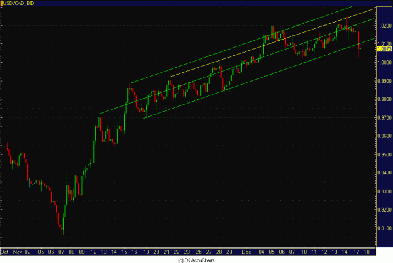
Task: Click the 1.0000 price axis label
Action: (384, 62)
